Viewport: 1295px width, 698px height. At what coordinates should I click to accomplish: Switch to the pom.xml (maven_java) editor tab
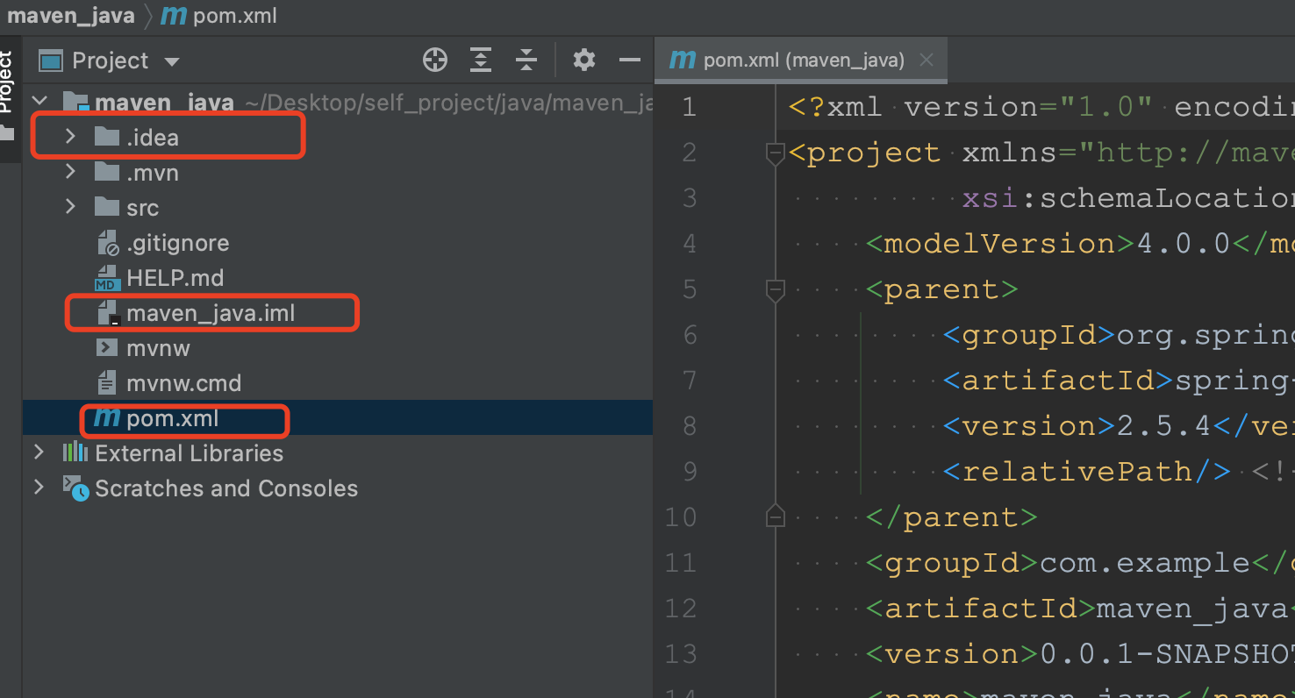800,61
